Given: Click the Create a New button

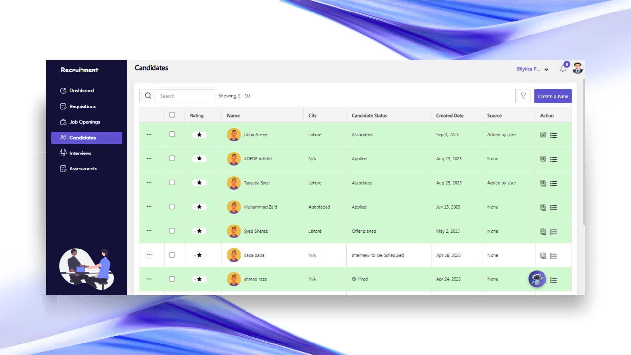Looking at the screenshot, I should [x=553, y=96].
